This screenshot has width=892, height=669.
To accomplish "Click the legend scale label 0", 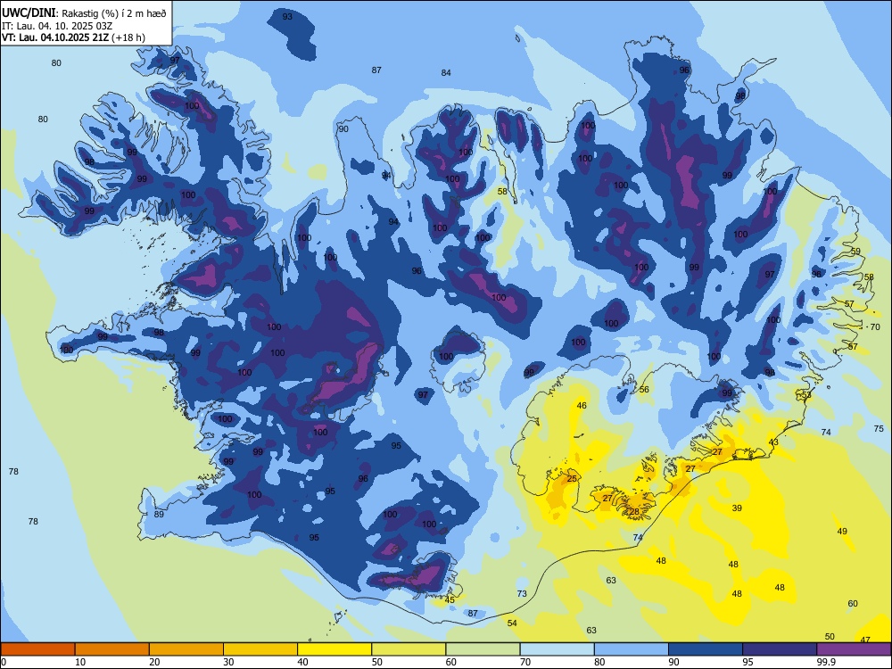I will click(4, 662).
